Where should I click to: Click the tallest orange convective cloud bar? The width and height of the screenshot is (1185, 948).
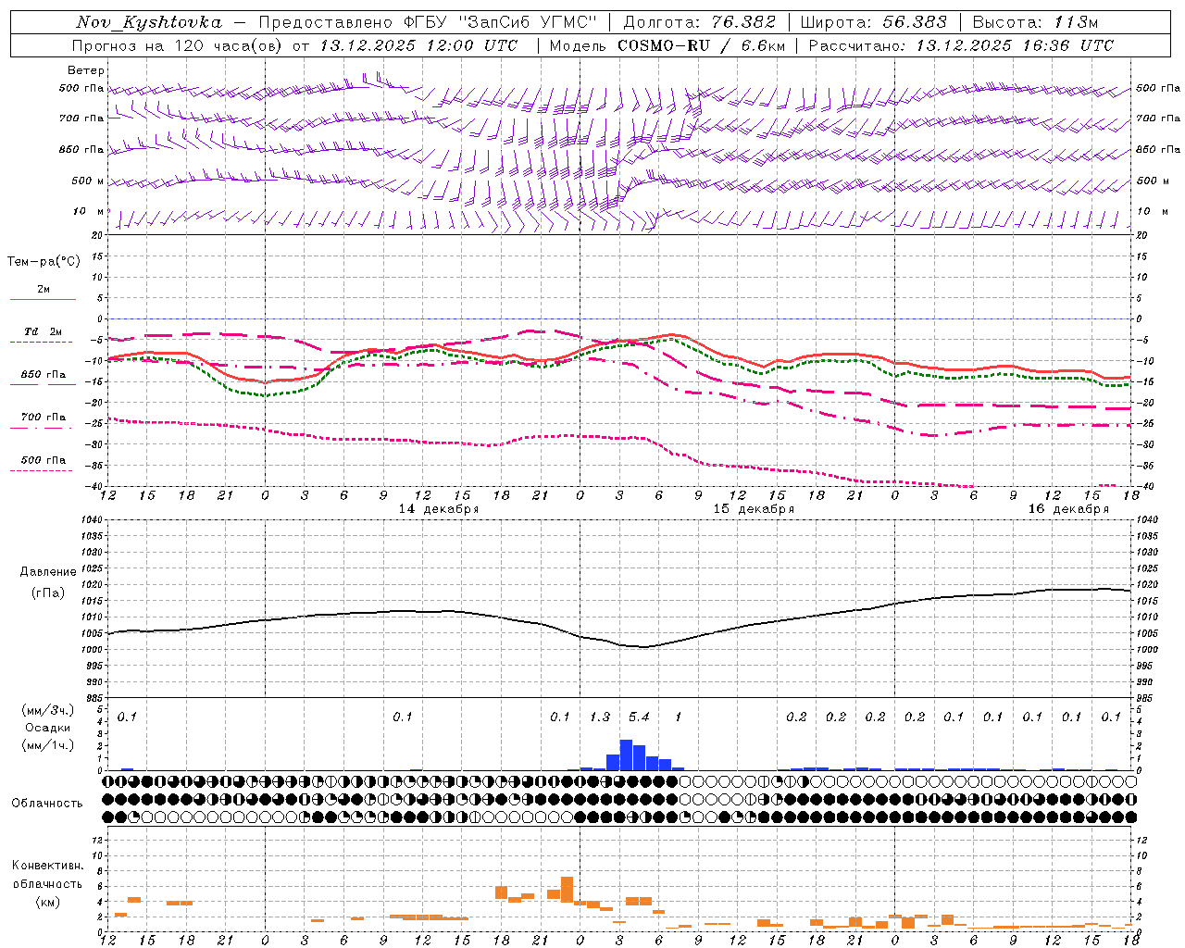pos(568,891)
